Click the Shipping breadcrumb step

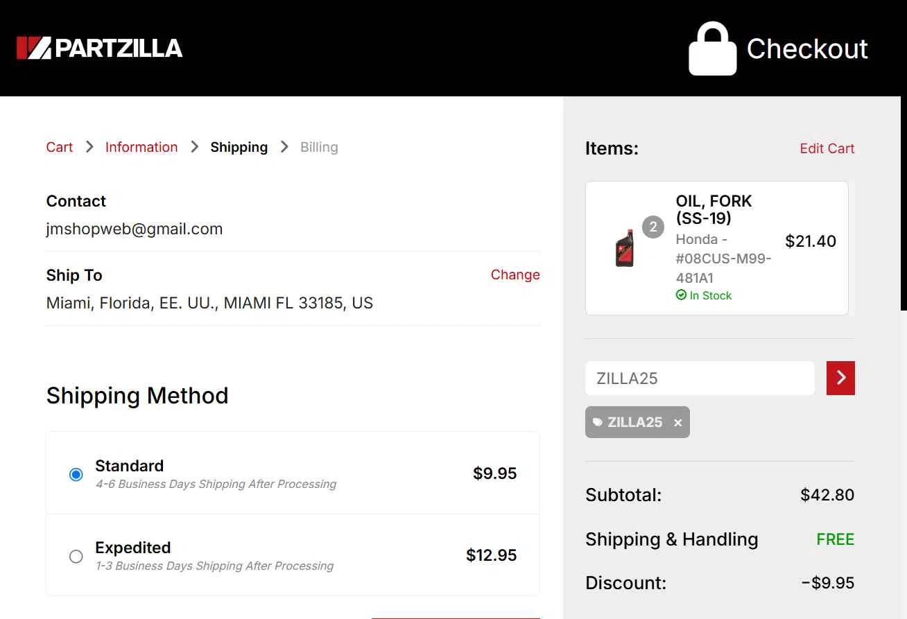tap(239, 147)
